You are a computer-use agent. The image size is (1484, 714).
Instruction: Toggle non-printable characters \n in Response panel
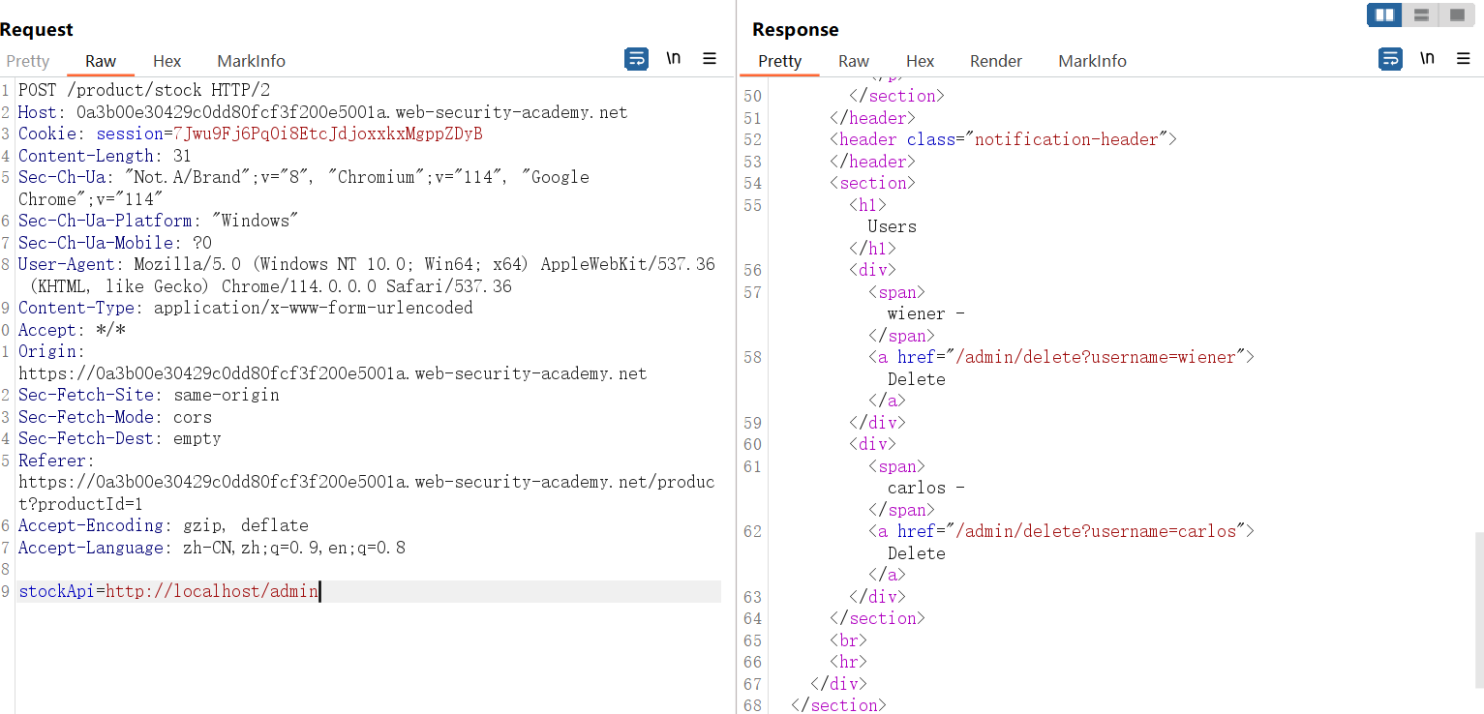pyautogui.click(x=1427, y=59)
